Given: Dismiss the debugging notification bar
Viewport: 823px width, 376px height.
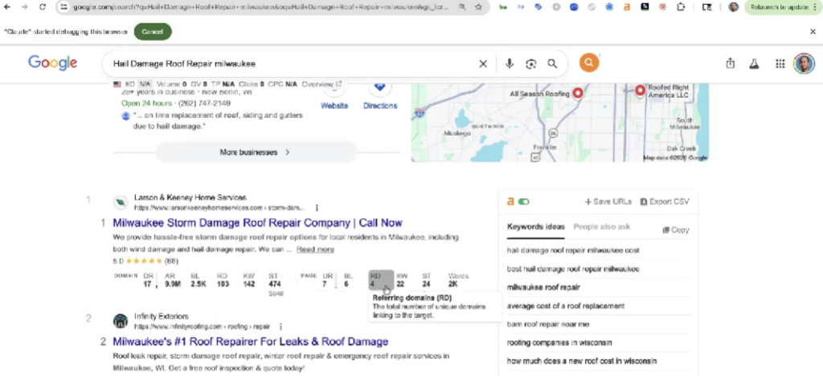Looking at the screenshot, I should click(813, 31).
